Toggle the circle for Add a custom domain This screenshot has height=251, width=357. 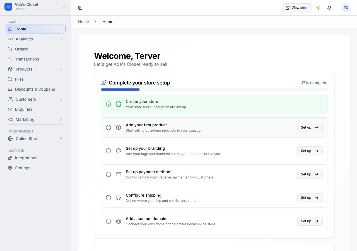point(108,221)
